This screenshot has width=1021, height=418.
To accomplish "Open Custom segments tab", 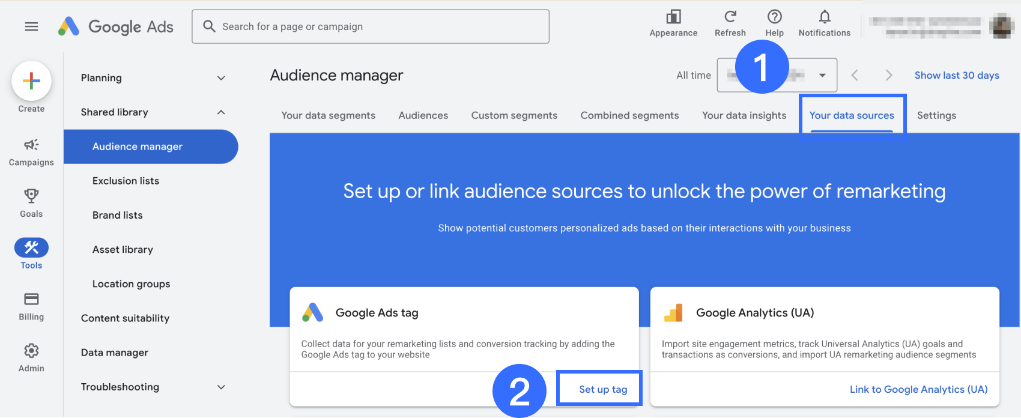I will pyautogui.click(x=514, y=115).
